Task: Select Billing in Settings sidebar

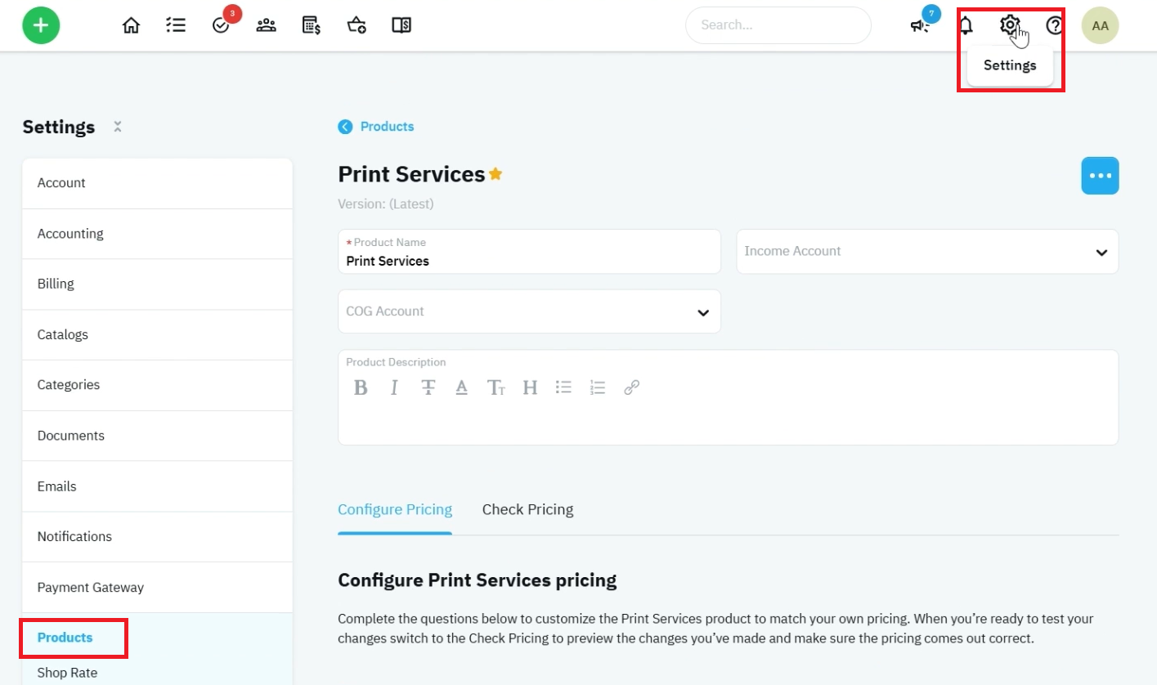Action: (x=157, y=284)
